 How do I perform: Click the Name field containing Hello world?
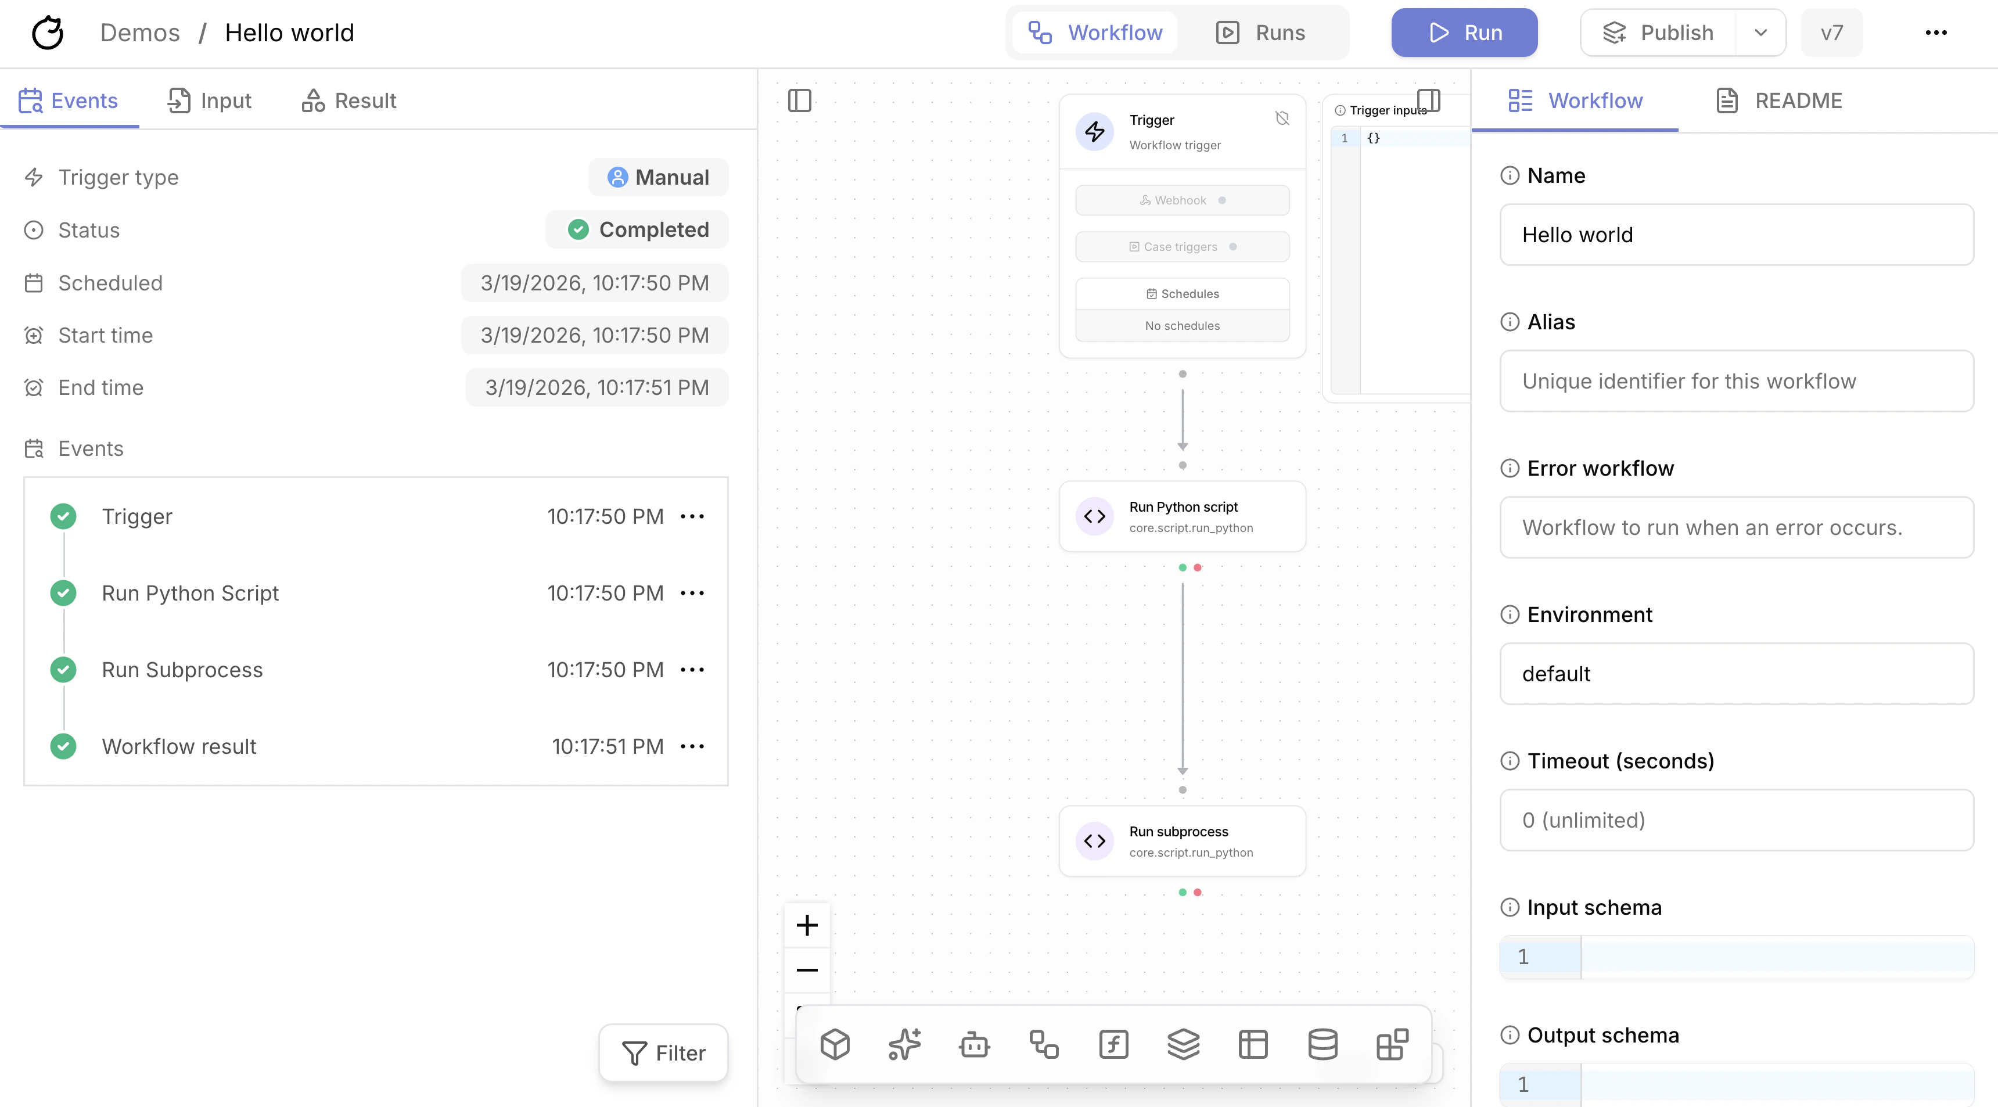tap(1735, 234)
